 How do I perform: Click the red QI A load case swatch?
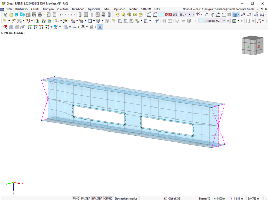(x=168, y=14)
